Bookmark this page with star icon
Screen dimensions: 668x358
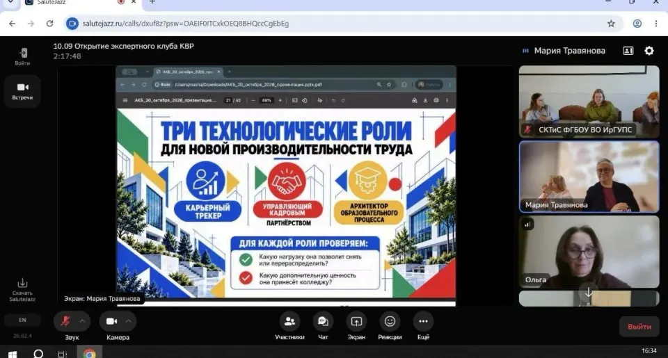pos(611,24)
